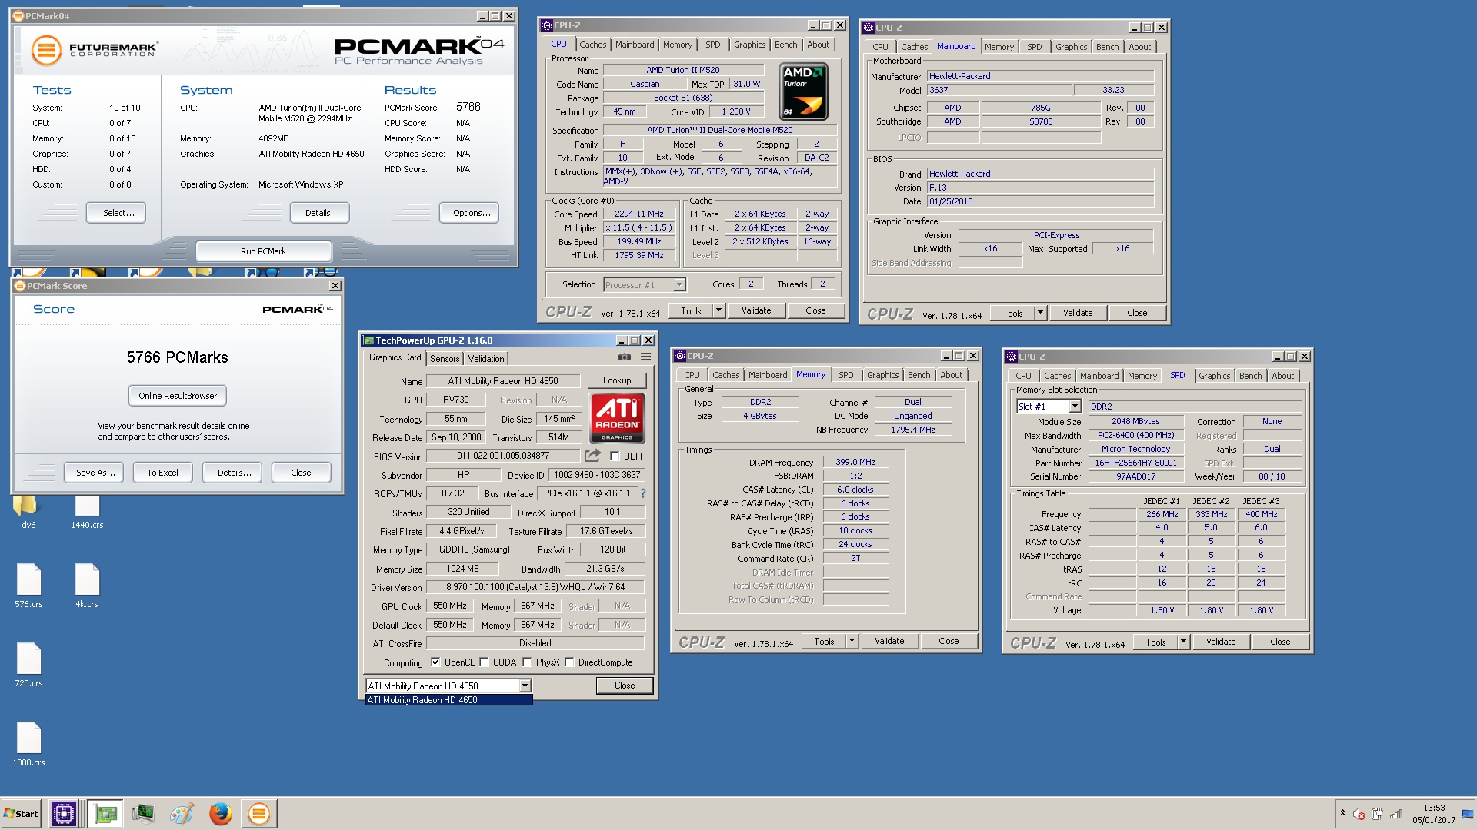Open Graphics tab in CPU-Z Memory window
The width and height of the screenshot is (1477, 830).
882,375
